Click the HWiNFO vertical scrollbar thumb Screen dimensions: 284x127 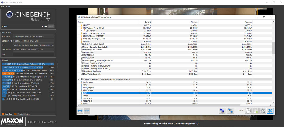[273, 48]
